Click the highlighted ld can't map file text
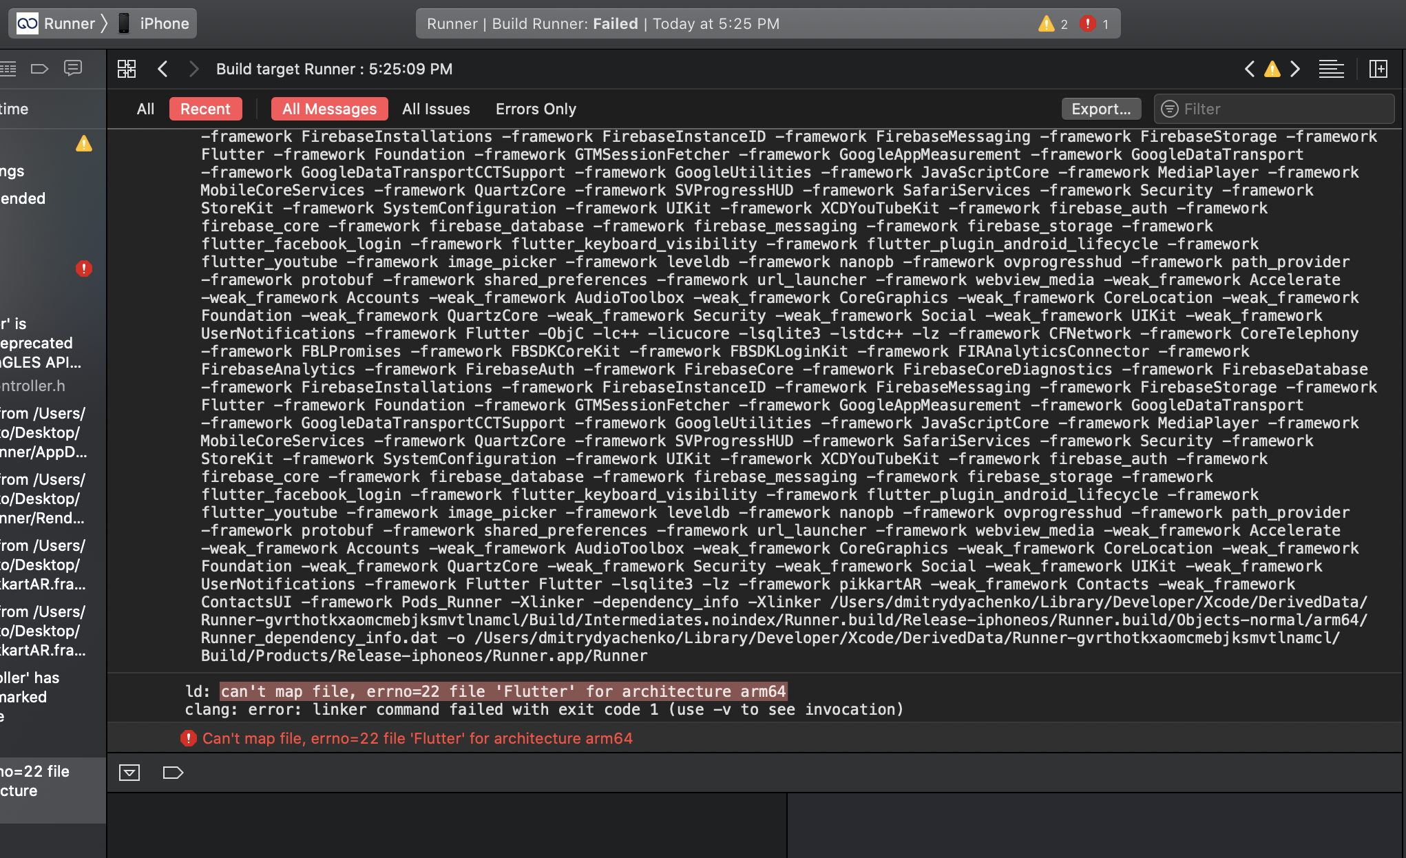Viewport: 1406px width, 858px height. [x=503, y=691]
